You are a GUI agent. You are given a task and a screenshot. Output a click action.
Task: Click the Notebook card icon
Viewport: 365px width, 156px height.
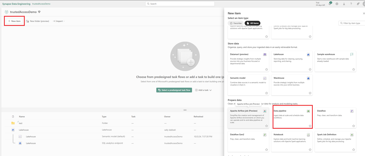308,134
